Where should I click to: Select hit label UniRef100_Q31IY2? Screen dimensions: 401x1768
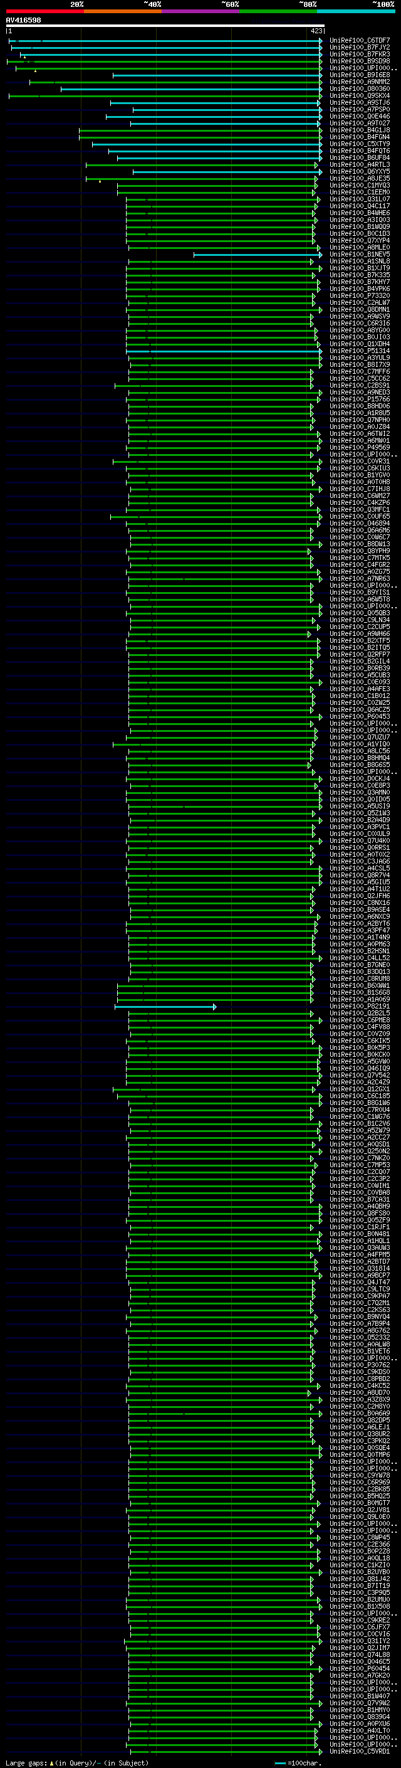(360, 1641)
